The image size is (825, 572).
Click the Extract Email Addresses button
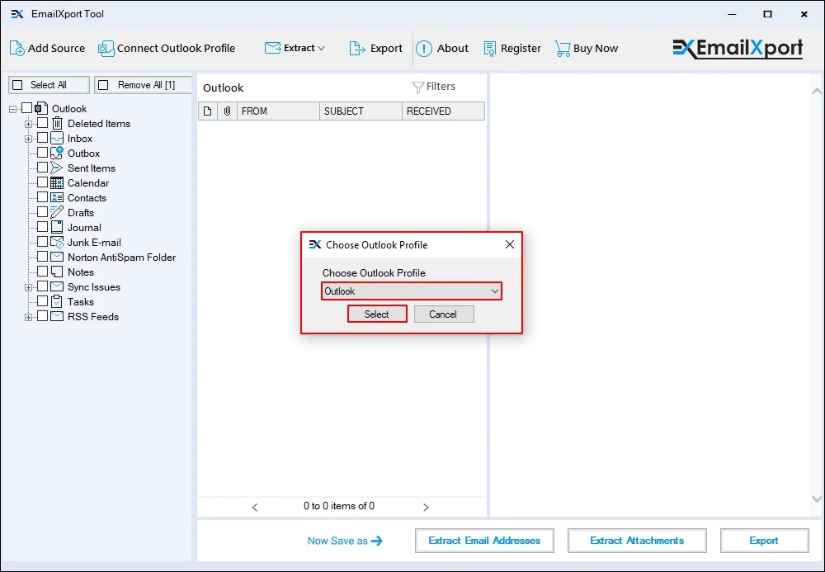click(484, 541)
